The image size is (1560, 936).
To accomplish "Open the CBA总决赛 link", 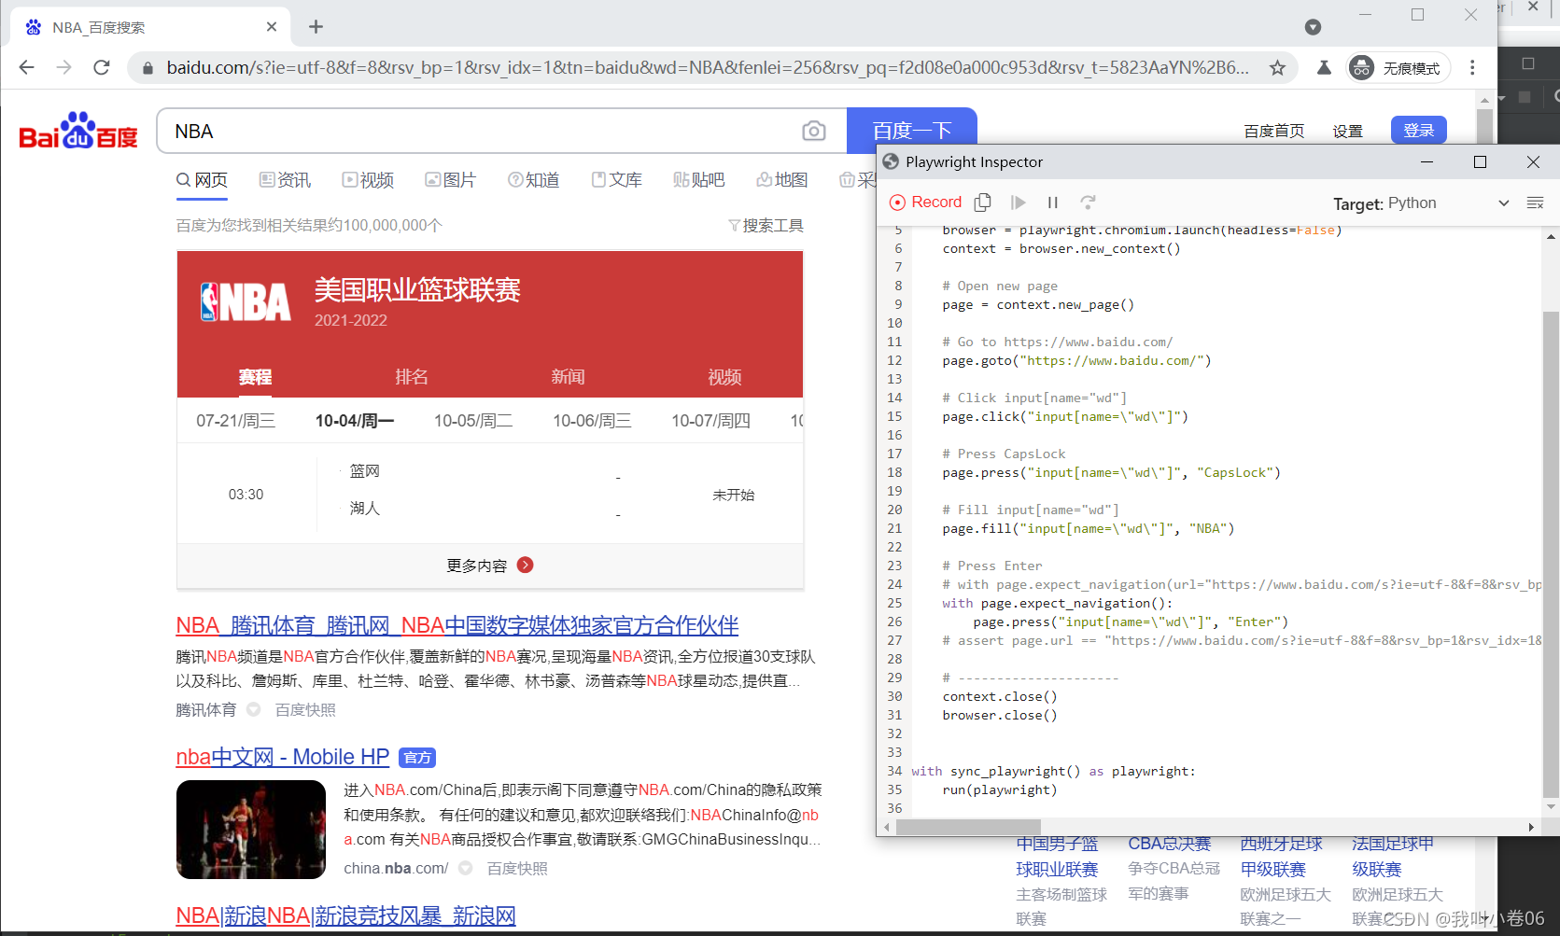I will 1169,844.
